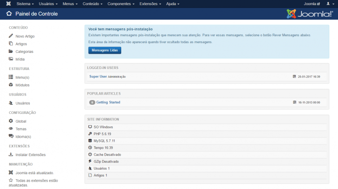Click the Usuários person icon in sidebar
The width and height of the screenshot is (338, 189).
click(11, 103)
